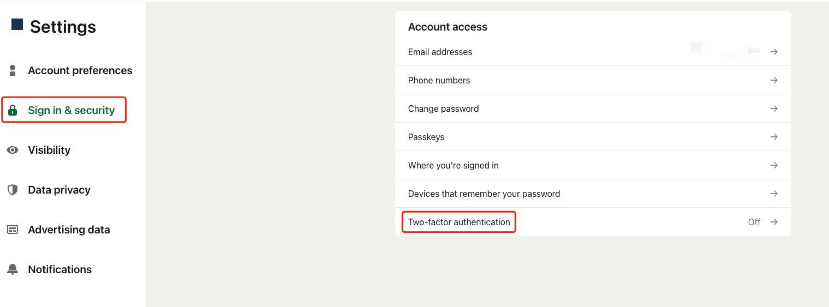Go to Account preferences section

(80, 70)
